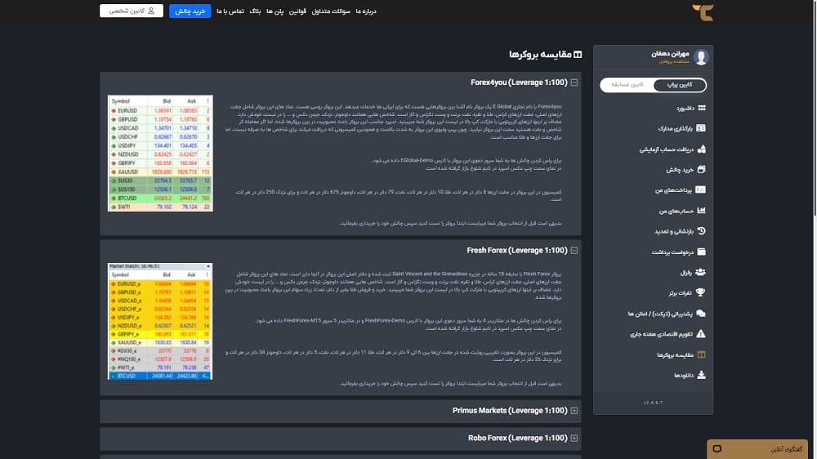The width and height of the screenshot is (817, 459).
Task: Open بلاگ in top navigation
Action: (x=255, y=11)
